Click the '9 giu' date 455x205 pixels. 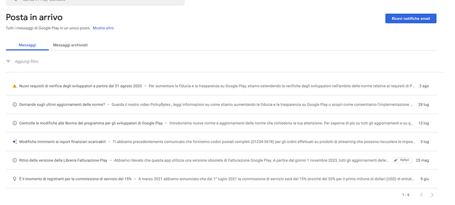click(424, 179)
